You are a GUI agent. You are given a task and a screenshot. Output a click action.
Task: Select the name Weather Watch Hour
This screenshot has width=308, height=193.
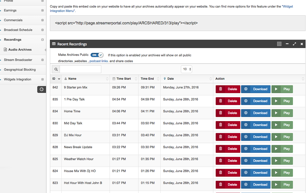click(x=79, y=159)
